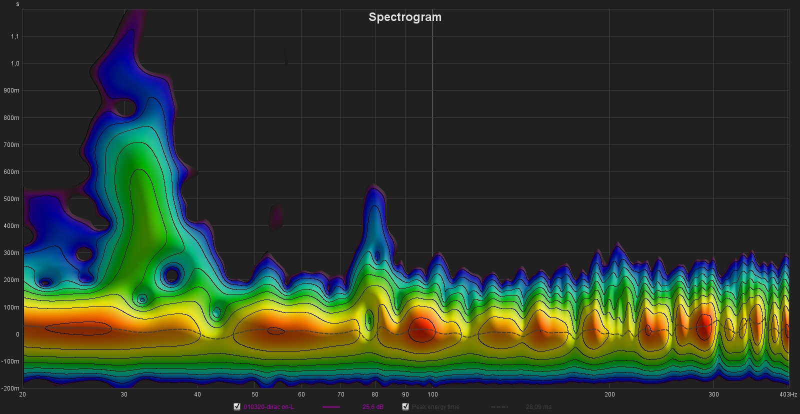
Task: Click the 100 label on frequency axis
Action: tap(432, 395)
